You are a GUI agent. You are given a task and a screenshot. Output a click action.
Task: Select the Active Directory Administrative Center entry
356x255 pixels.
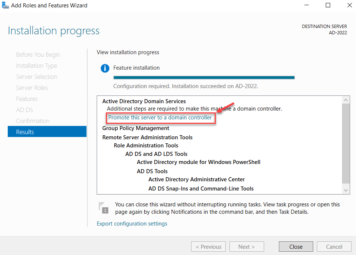[196, 179]
